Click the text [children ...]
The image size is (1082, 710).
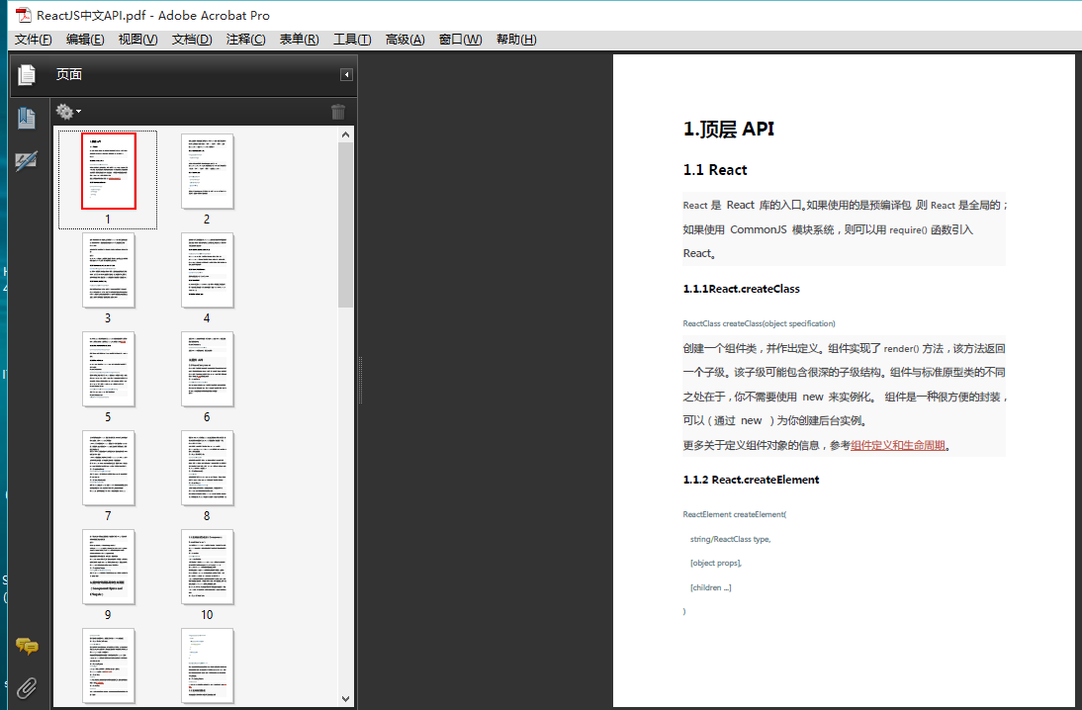(x=710, y=587)
